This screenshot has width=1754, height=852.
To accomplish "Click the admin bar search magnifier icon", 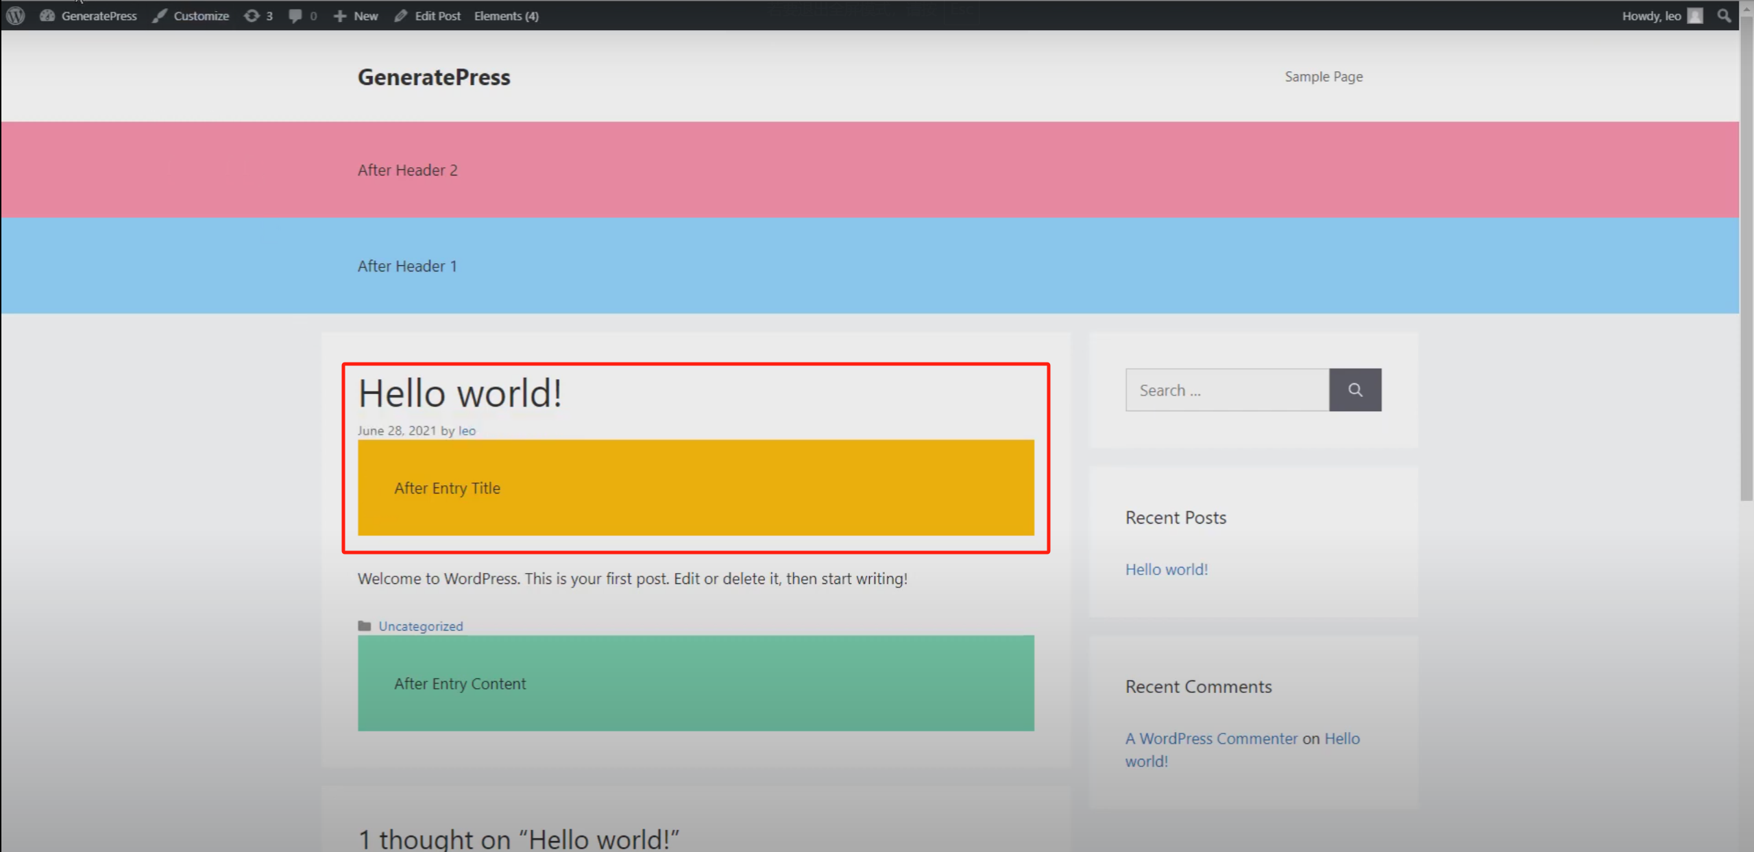I will [x=1724, y=15].
